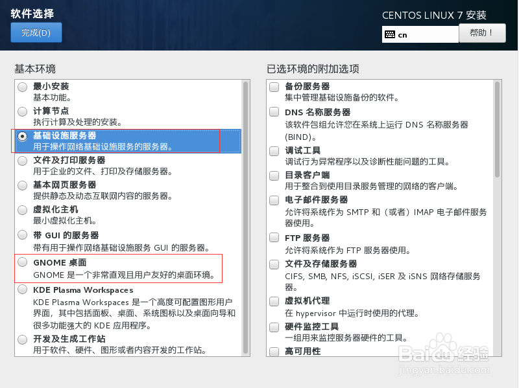
Task: Choose the GNOME 桌面 radio button
Action: (x=23, y=262)
